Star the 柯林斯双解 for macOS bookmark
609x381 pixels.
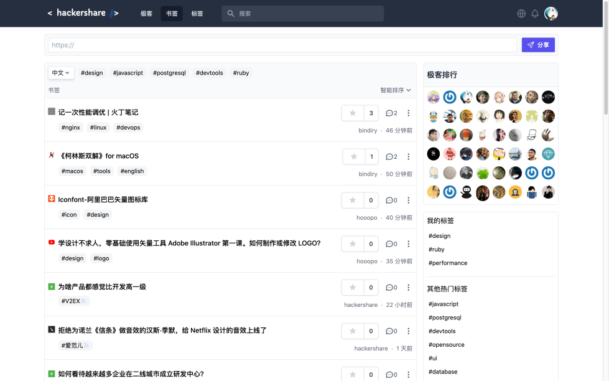[354, 157]
